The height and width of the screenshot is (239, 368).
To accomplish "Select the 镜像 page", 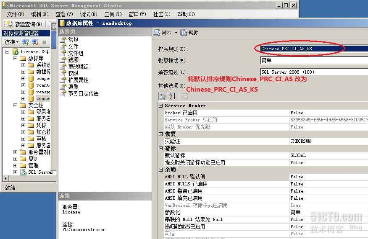I will pyautogui.click(x=73, y=87).
